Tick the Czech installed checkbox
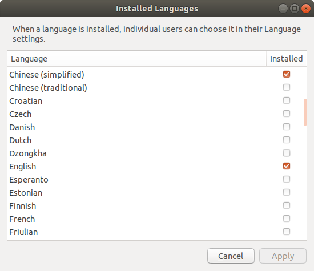314x271 pixels. point(287,114)
